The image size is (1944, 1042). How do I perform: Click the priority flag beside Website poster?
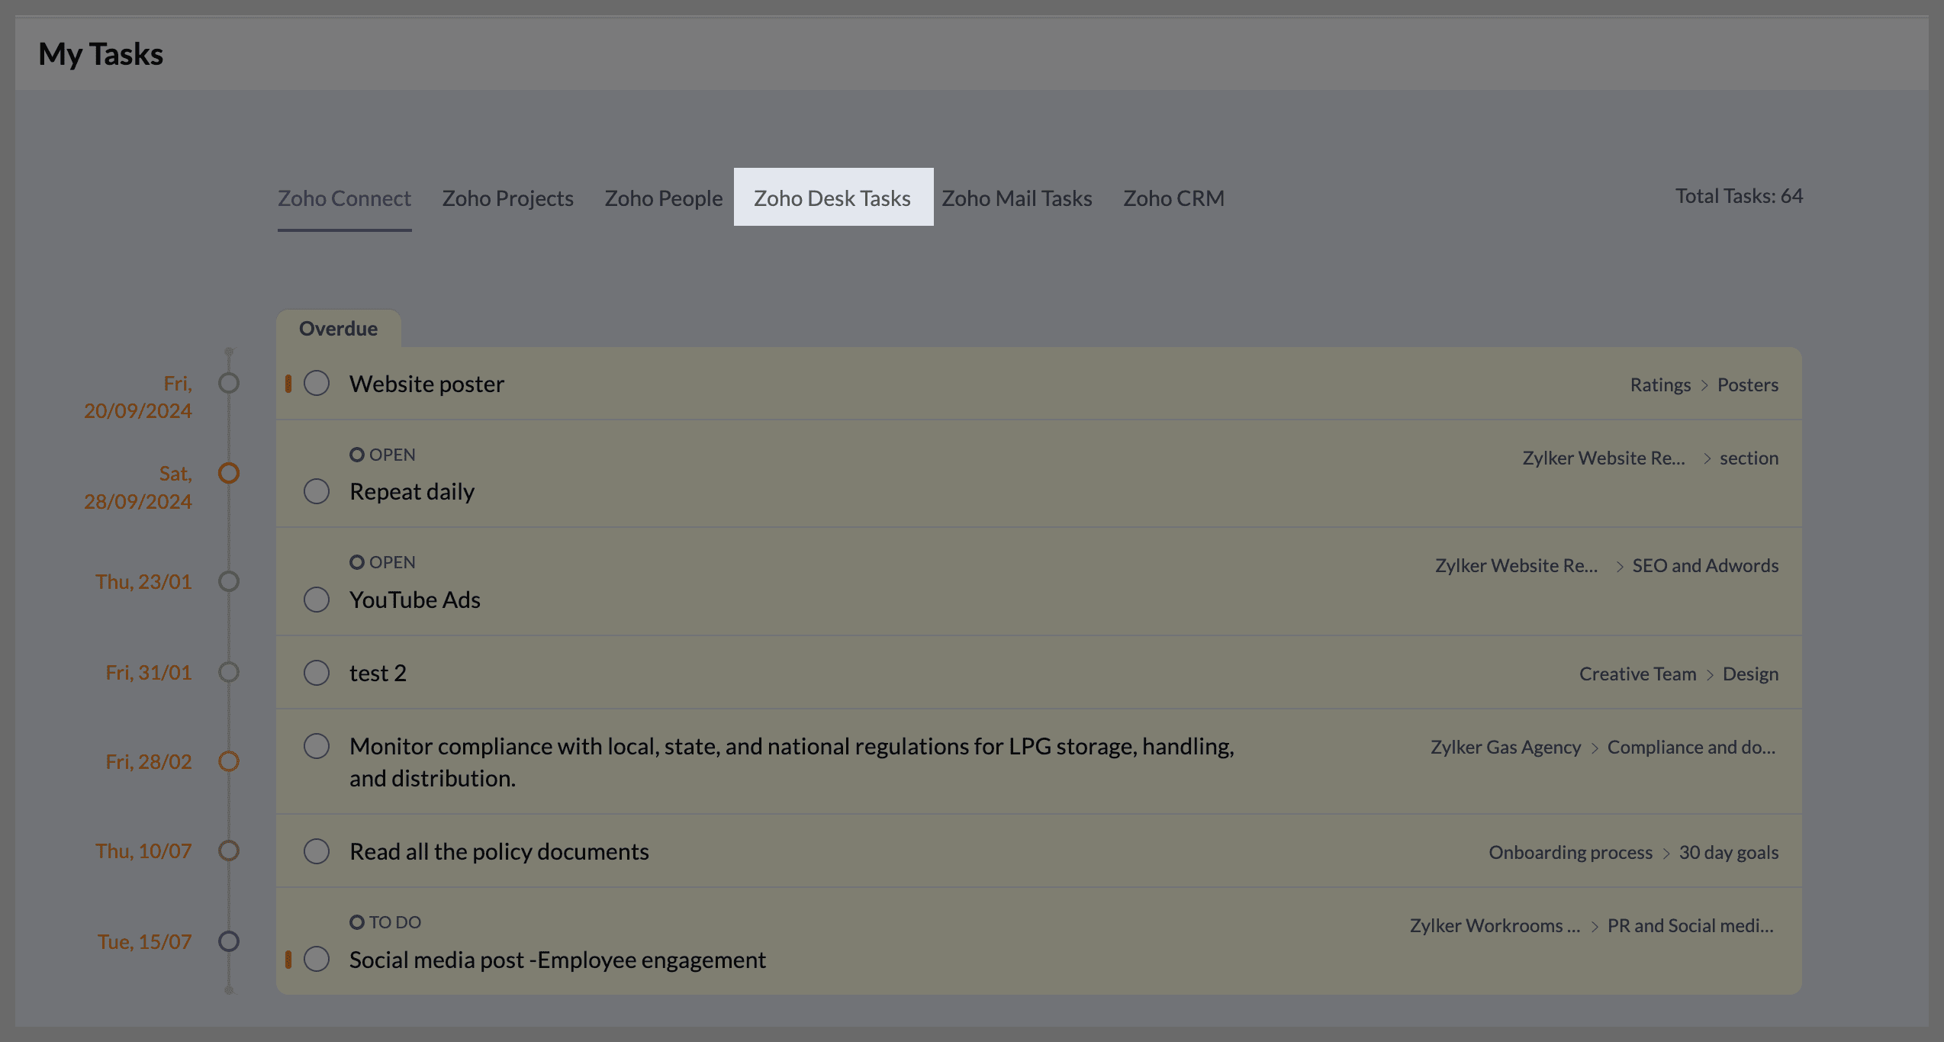click(x=288, y=383)
